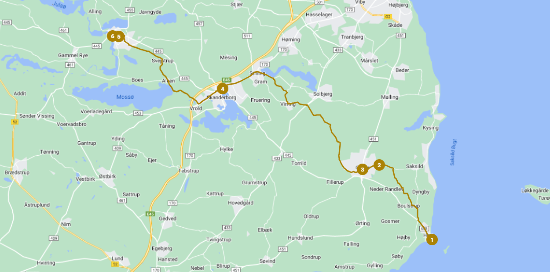Open route waypoint marker 3

click(x=362, y=169)
